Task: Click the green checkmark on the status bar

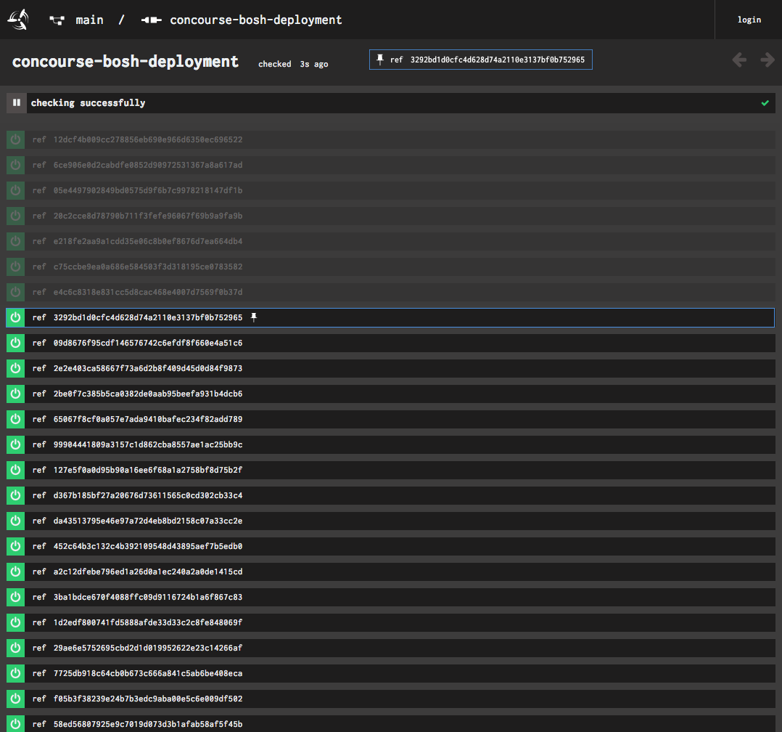Action: click(765, 102)
